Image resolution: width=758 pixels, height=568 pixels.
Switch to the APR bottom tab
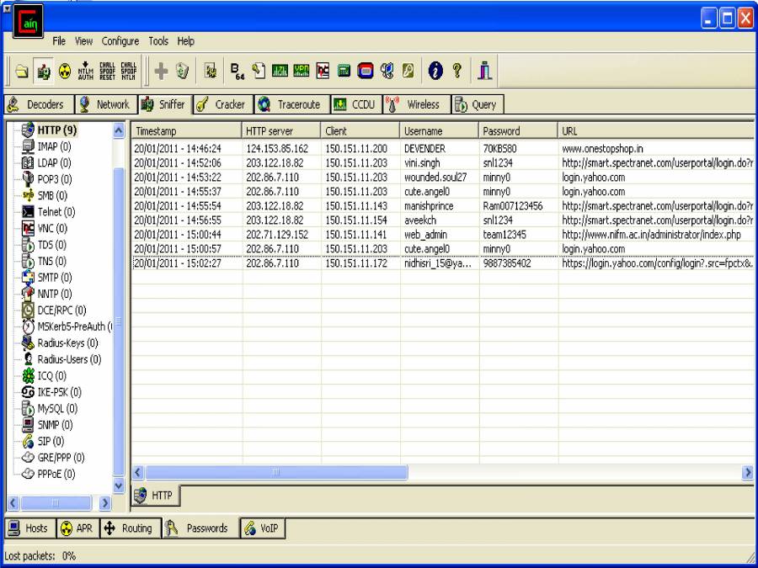click(77, 528)
